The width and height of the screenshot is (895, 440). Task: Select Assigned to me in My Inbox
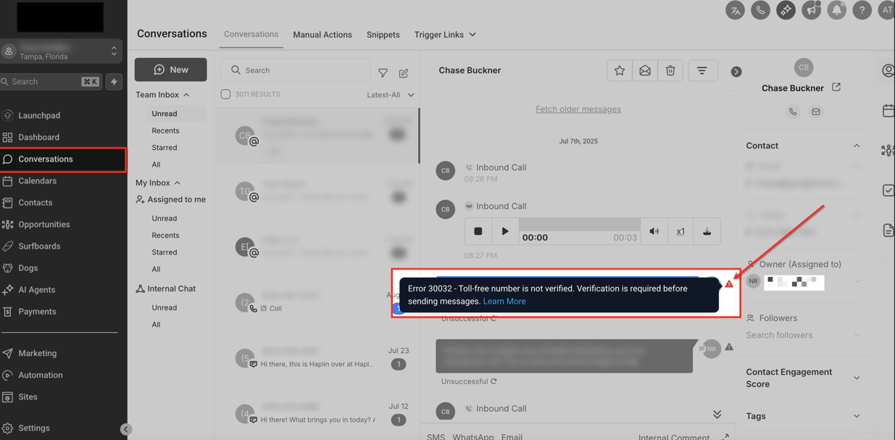pyautogui.click(x=171, y=199)
